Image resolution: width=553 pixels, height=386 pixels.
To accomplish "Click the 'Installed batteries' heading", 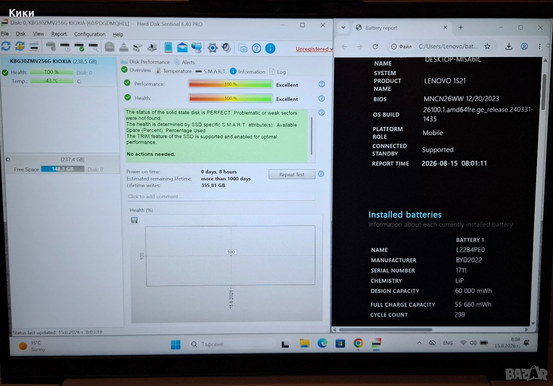I will (x=405, y=215).
